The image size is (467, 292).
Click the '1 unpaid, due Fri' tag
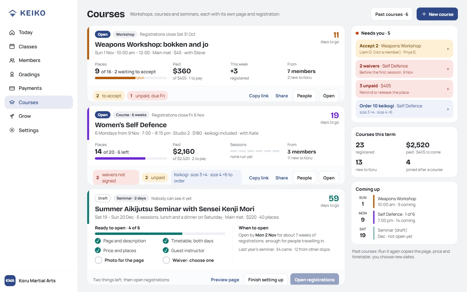(147, 96)
